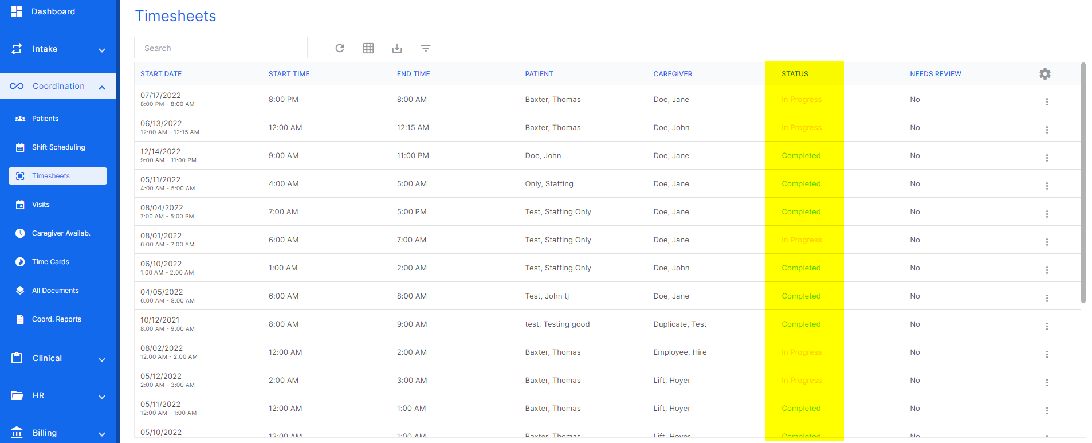Viewport: 1092px width, 443px height.
Task: Open row menu for 10/12/2021 timesheet
Action: [x=1047, y=326]
